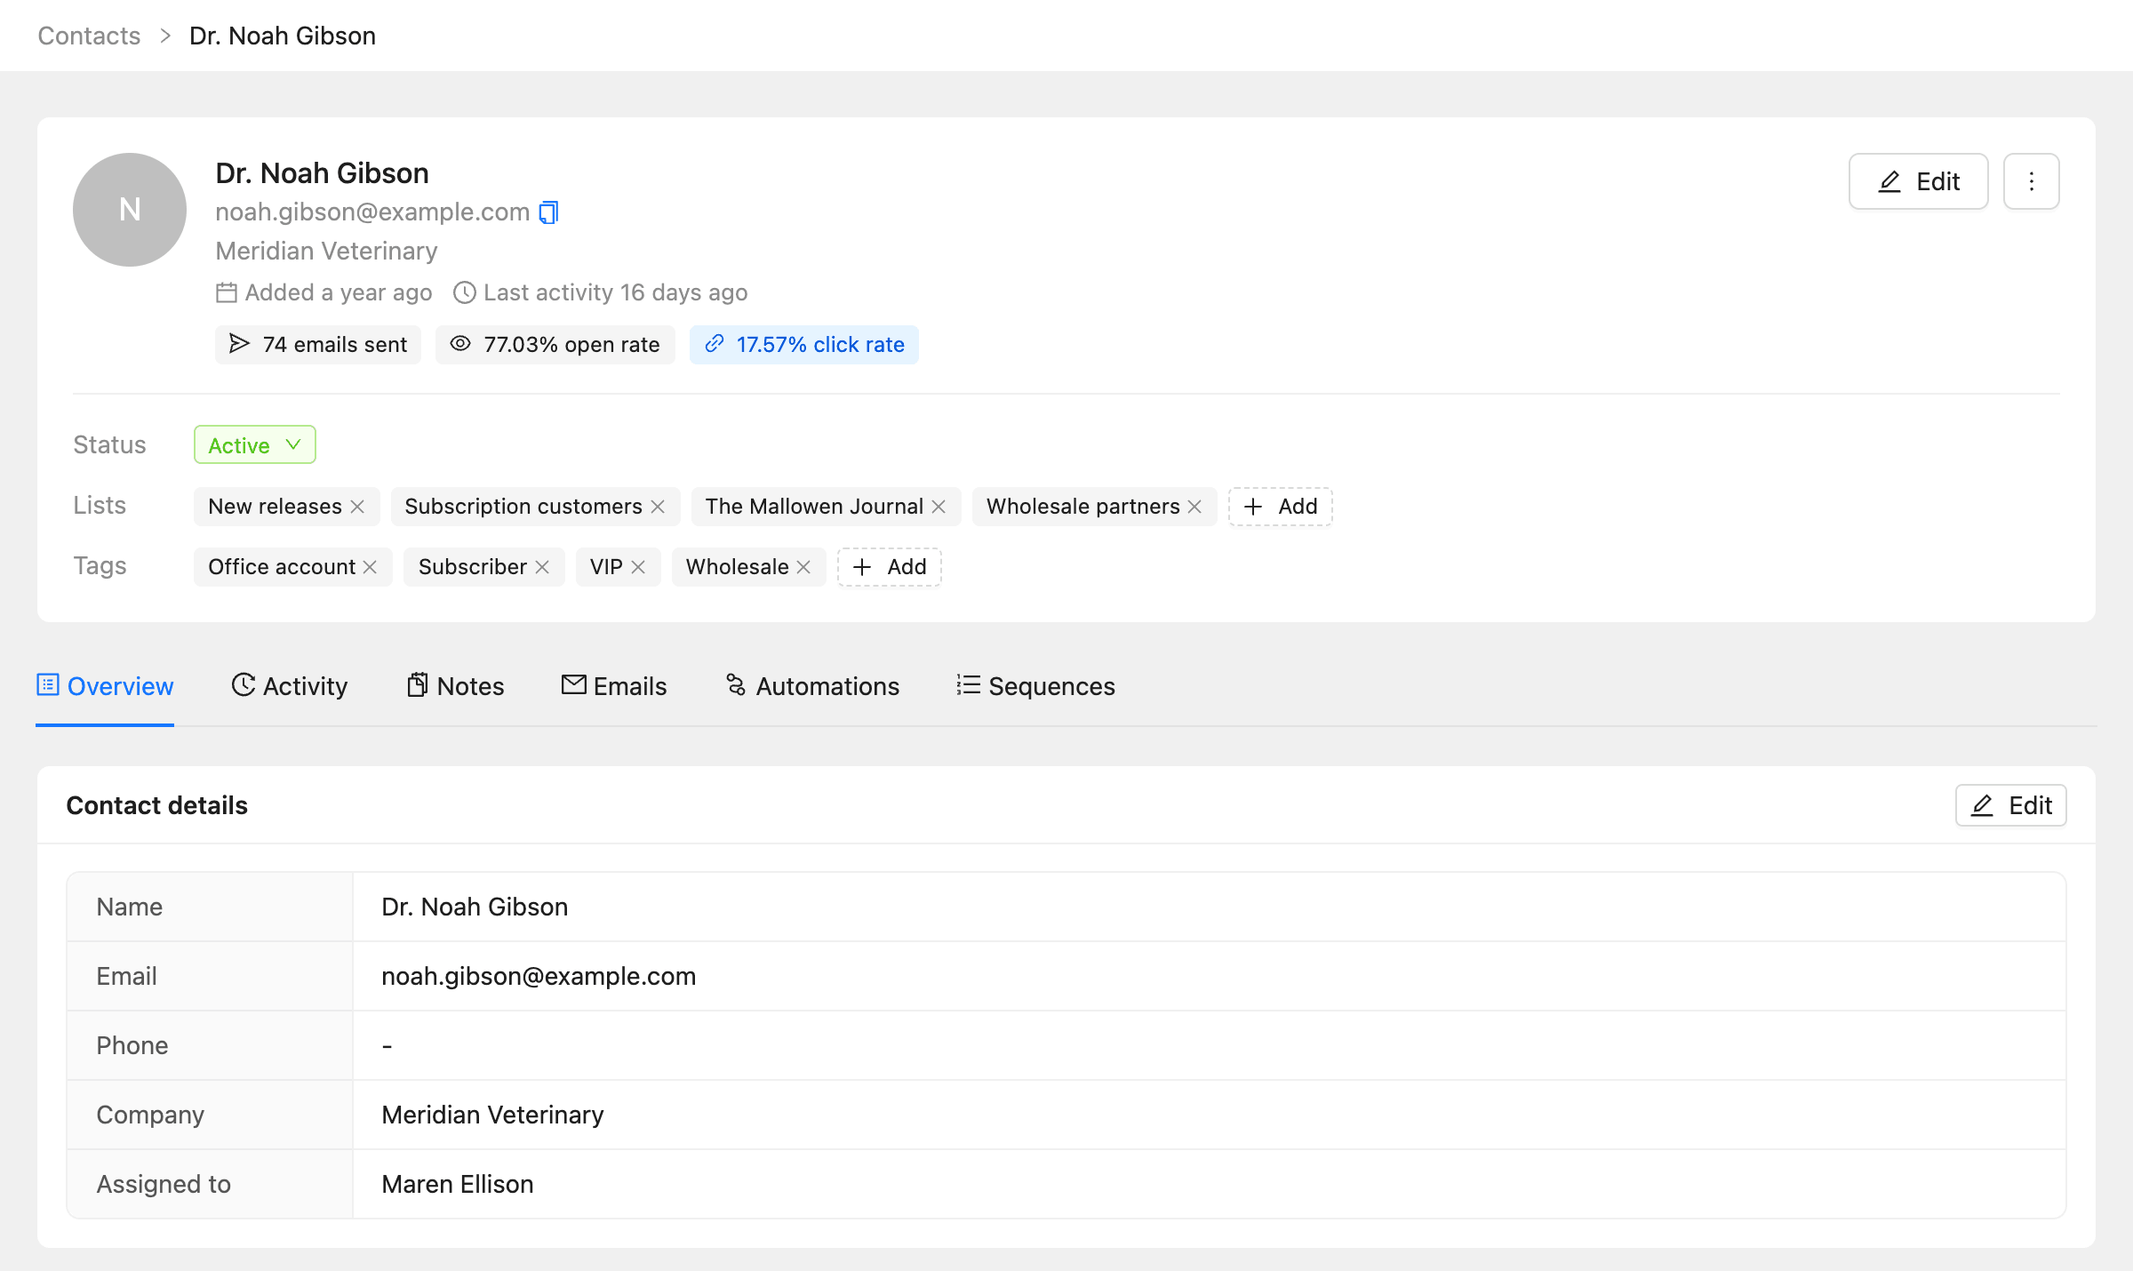Viewport: 2133px width, 1271px height.
Task: Open the more options three-dot menu
Action: pyautogui.click(x=2031, y=181)
